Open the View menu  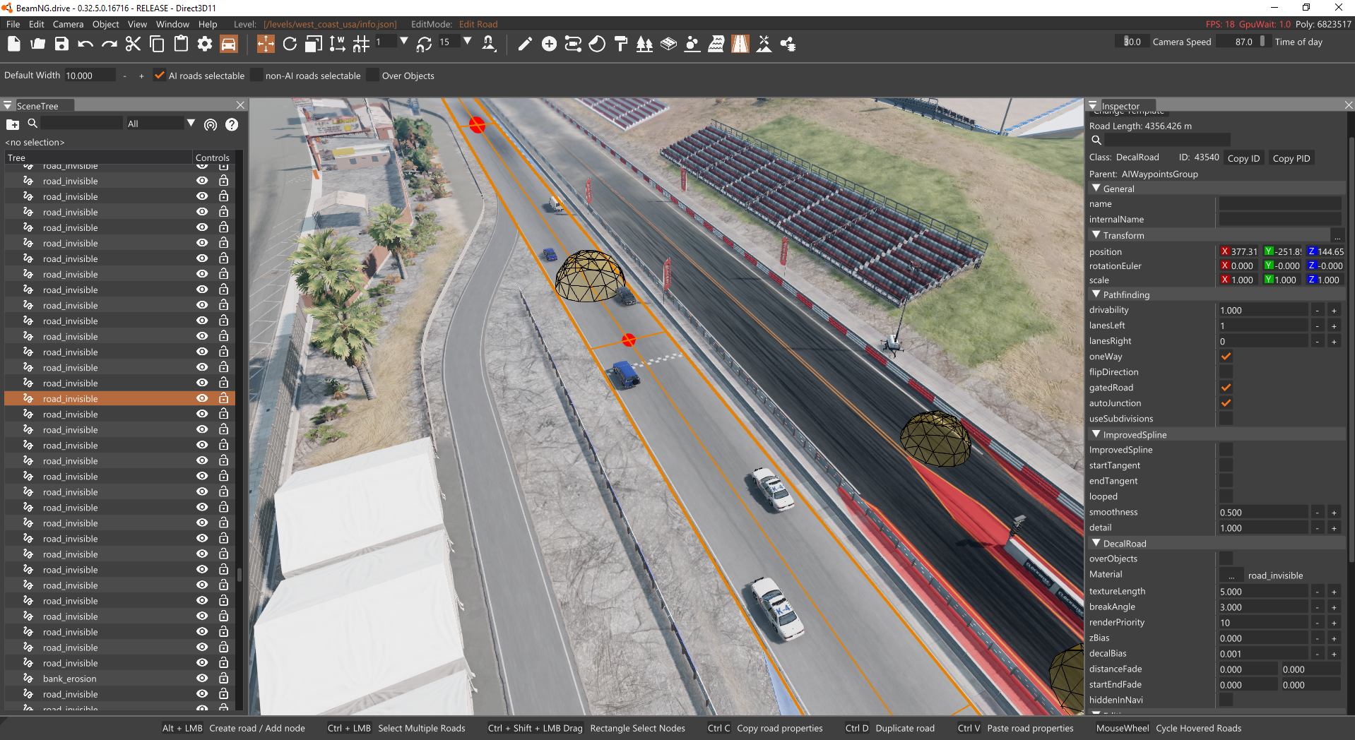pos(137,24)
